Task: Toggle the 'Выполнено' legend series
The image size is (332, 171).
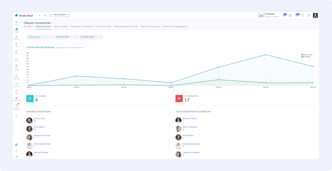Action: click(307, 56)
